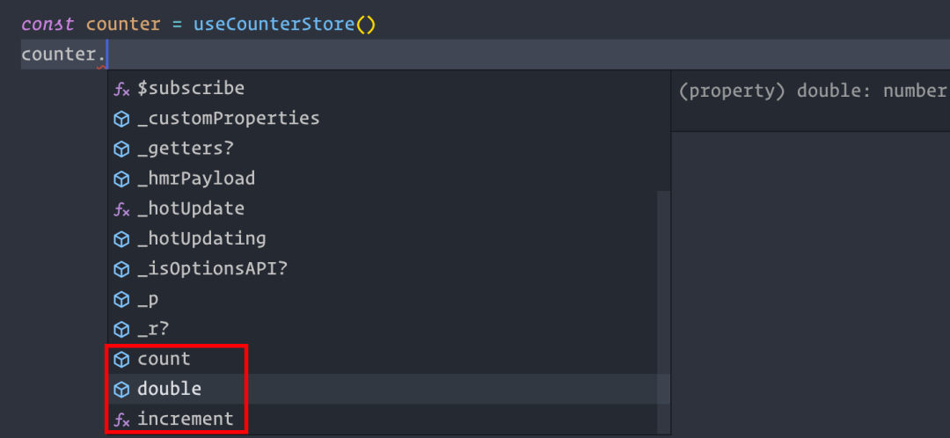Click the cube icon next to _hmrPayload
This screenshot has width=950, height=438.
click(x=122, y=179)
